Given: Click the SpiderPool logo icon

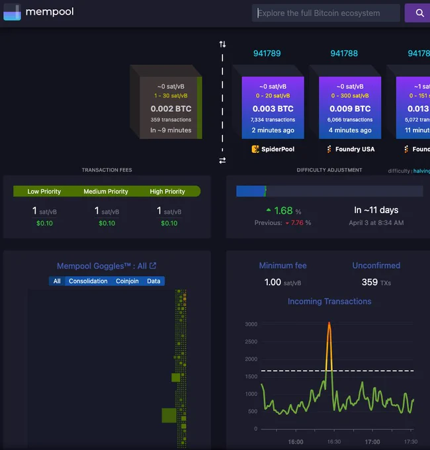Looking at the screenshot, I should point(255,149).
